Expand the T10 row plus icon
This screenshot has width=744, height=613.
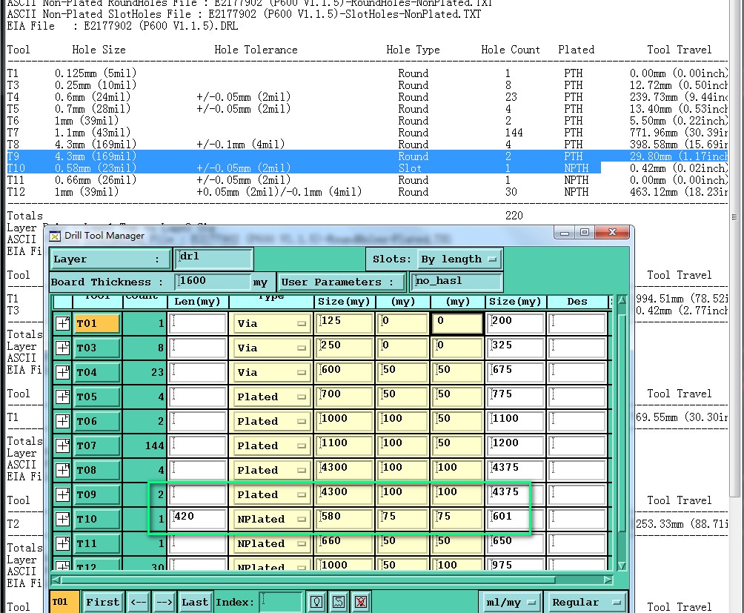63,519
